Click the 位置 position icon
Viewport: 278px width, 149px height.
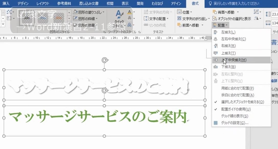(x=179, y=12)
